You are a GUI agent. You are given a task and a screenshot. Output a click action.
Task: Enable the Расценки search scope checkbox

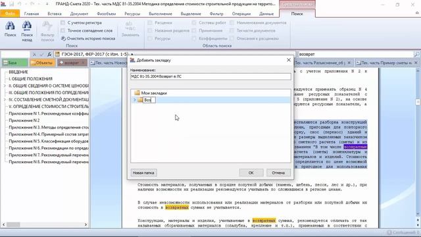[150, 22]
